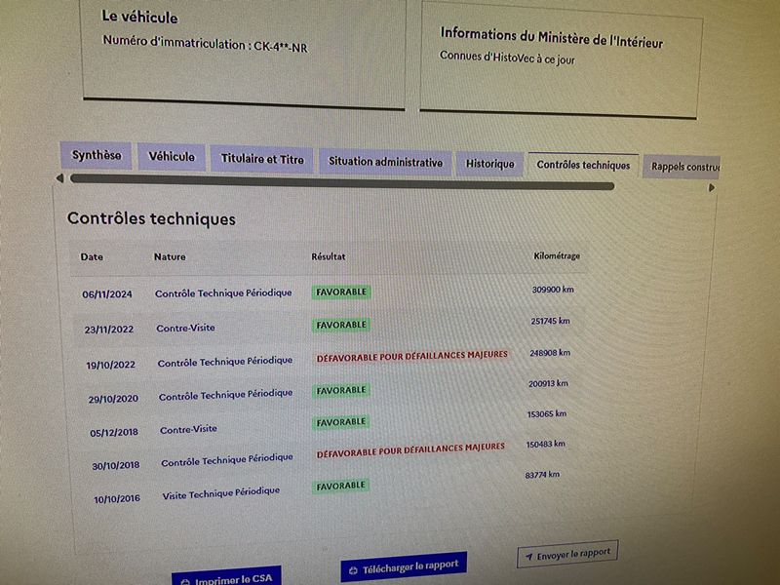Click Contre-Visite in the 23/11/2022 row
Screen dimensions: 780x585
(185, 328)
